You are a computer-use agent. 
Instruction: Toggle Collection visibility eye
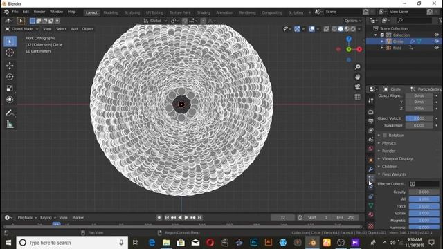pyautogui.click(x=437, y=35)
